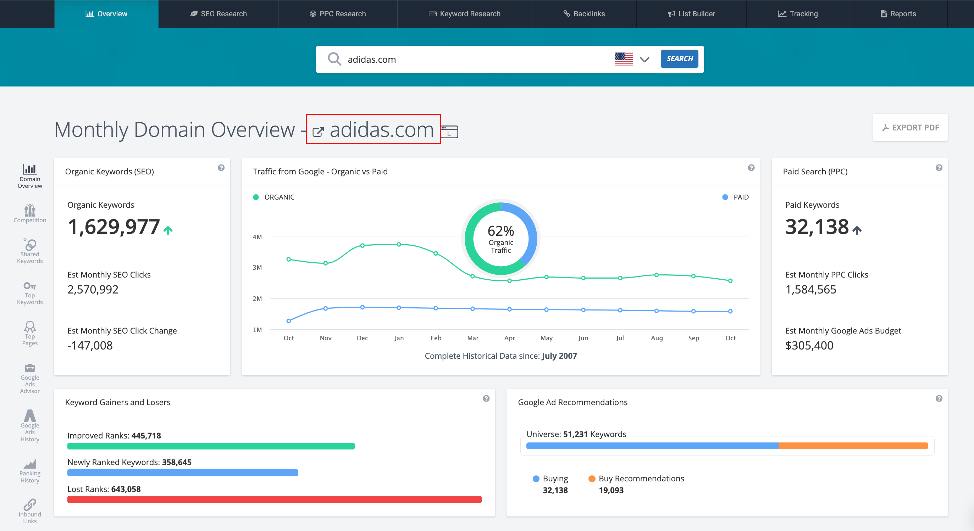Screen dimensions: 974x531
Task: Click the browser preview icon after adidas.com
Action: [449, 132]
